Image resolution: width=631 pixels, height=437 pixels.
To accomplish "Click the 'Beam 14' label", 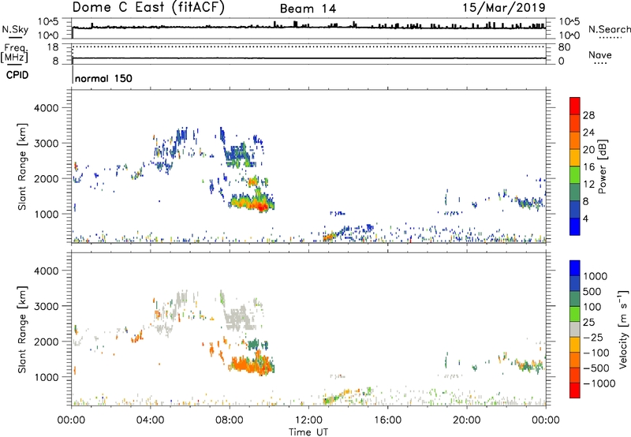I will [x=308, y=9].
